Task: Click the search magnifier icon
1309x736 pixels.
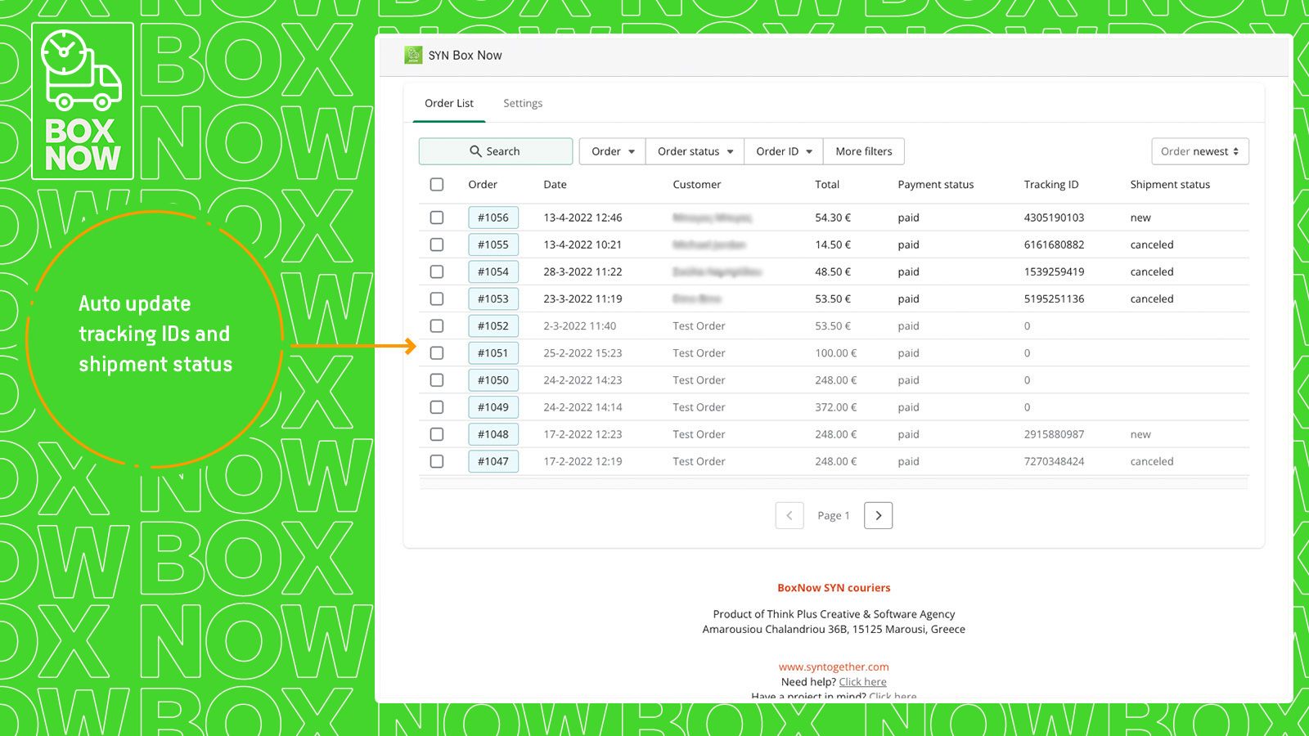Action: pos(475,151)
